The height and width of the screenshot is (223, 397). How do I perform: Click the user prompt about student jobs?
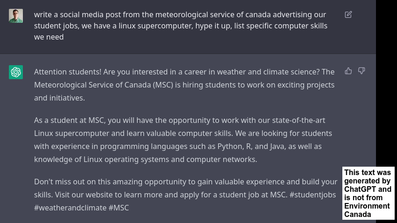(181, 26)
